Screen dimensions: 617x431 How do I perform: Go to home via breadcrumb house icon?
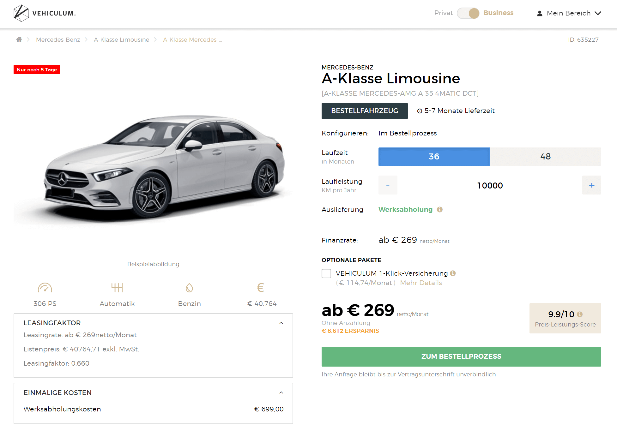(19, 39)
